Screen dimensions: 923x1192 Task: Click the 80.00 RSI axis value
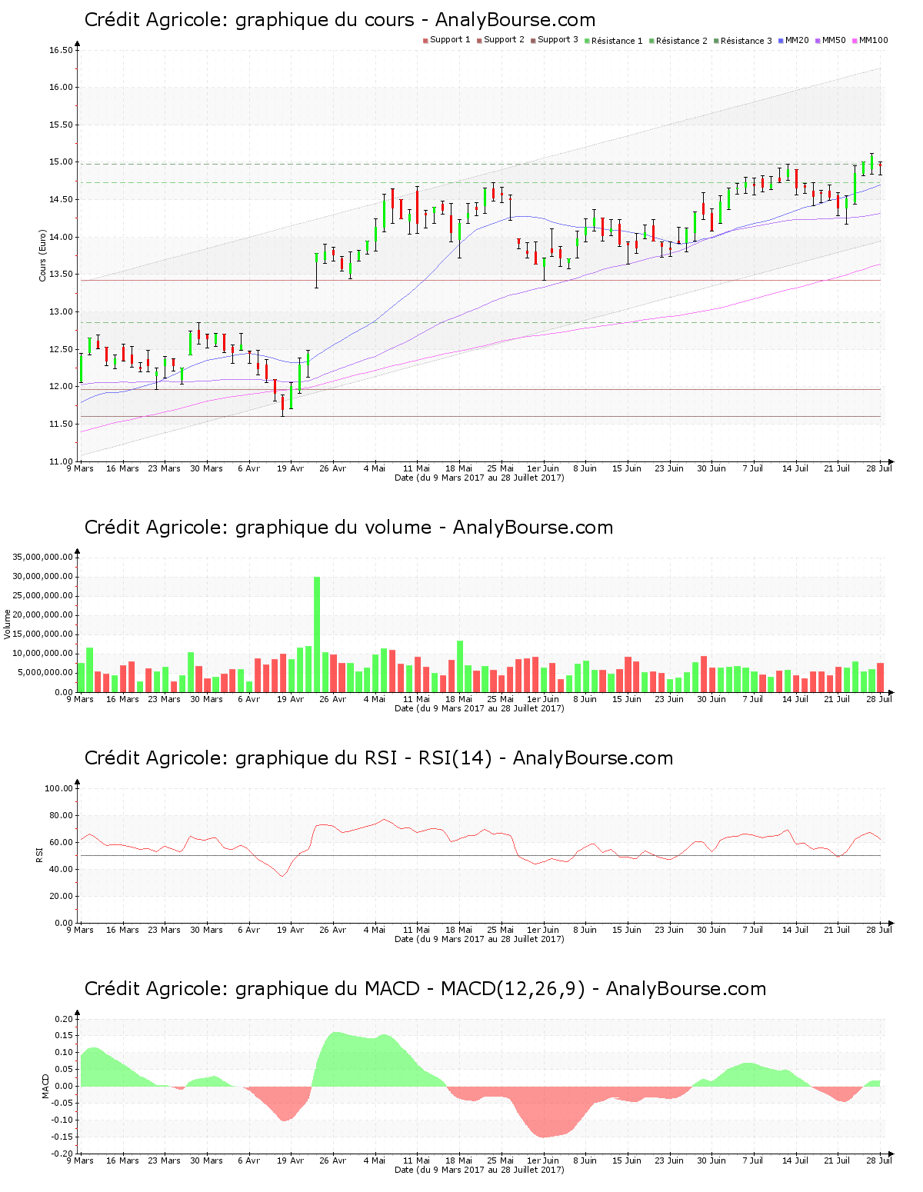pos(61,815)
